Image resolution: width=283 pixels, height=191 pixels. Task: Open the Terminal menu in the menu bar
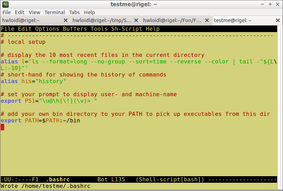(x=55, y=12)
